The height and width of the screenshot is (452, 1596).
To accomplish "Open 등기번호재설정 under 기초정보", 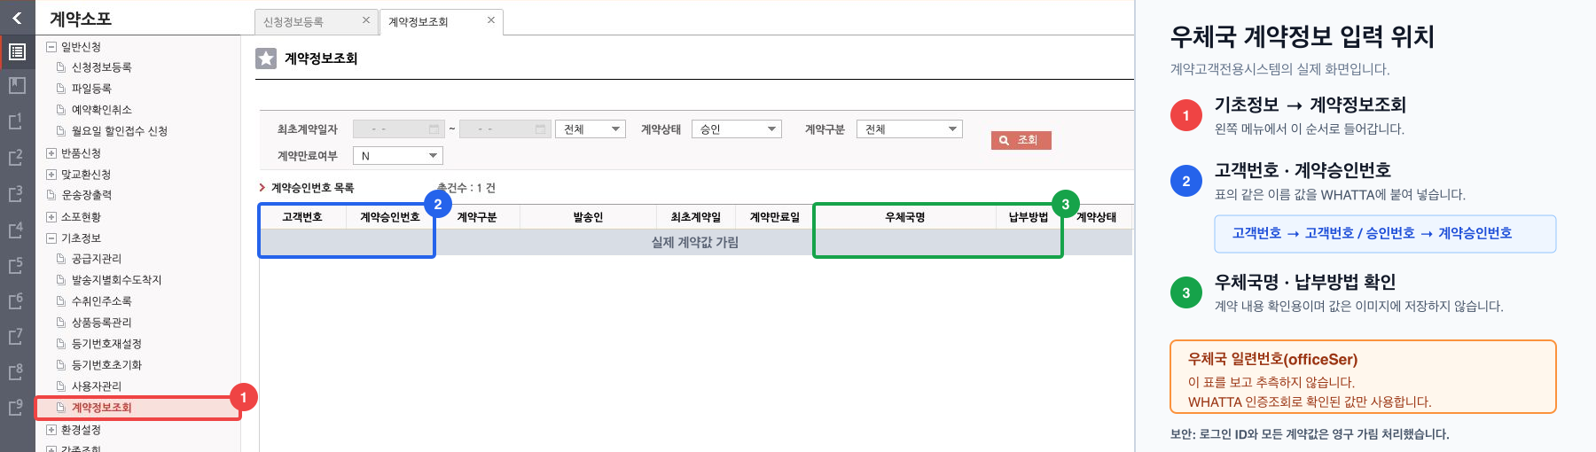I will click(106, 344).
